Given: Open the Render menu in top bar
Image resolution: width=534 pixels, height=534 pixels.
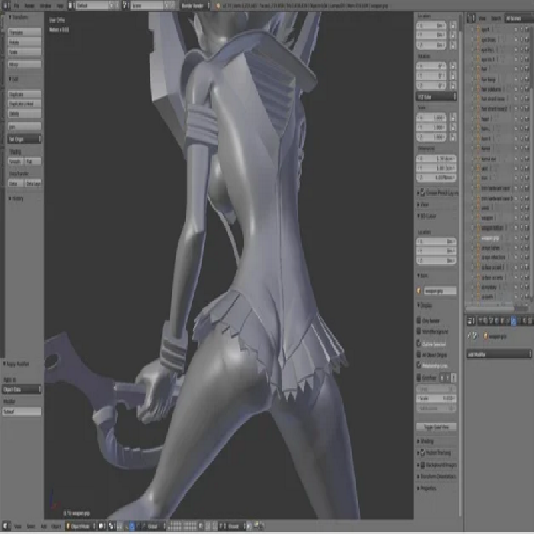Looking at the screenshot, I should pyautogui.click(x=29, y=6).
